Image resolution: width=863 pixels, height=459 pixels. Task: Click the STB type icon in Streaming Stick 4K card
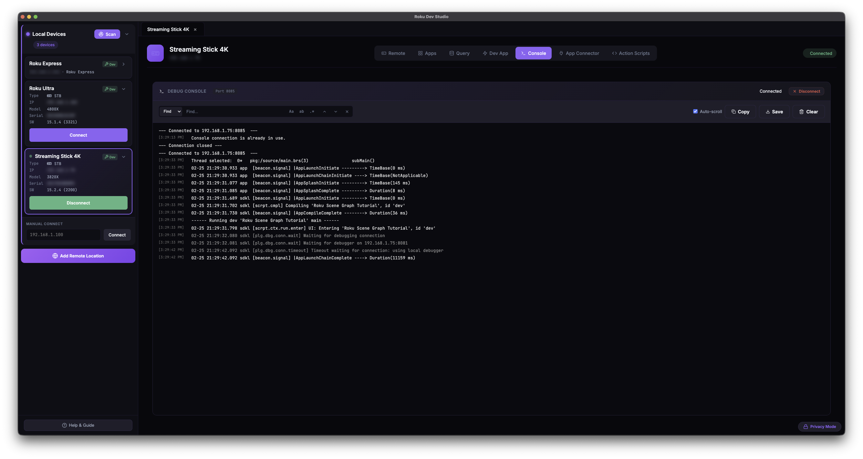click(x=49, y=164)
